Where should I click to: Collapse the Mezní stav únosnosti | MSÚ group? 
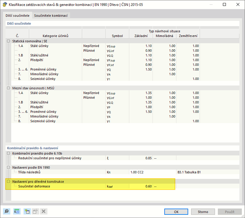(8, 88)
